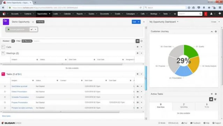Show my tasks using person icon
This screenshot has height=126, width=223.
pos(211,99)
